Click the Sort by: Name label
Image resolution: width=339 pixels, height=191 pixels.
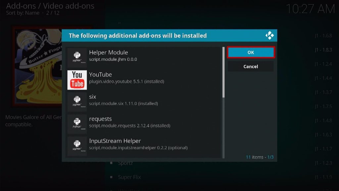23,13
